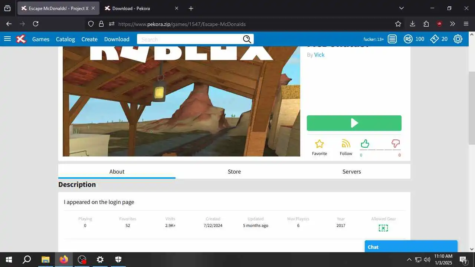Open the Store tab
Screen dimensions: 475x267
pos(234,171)
